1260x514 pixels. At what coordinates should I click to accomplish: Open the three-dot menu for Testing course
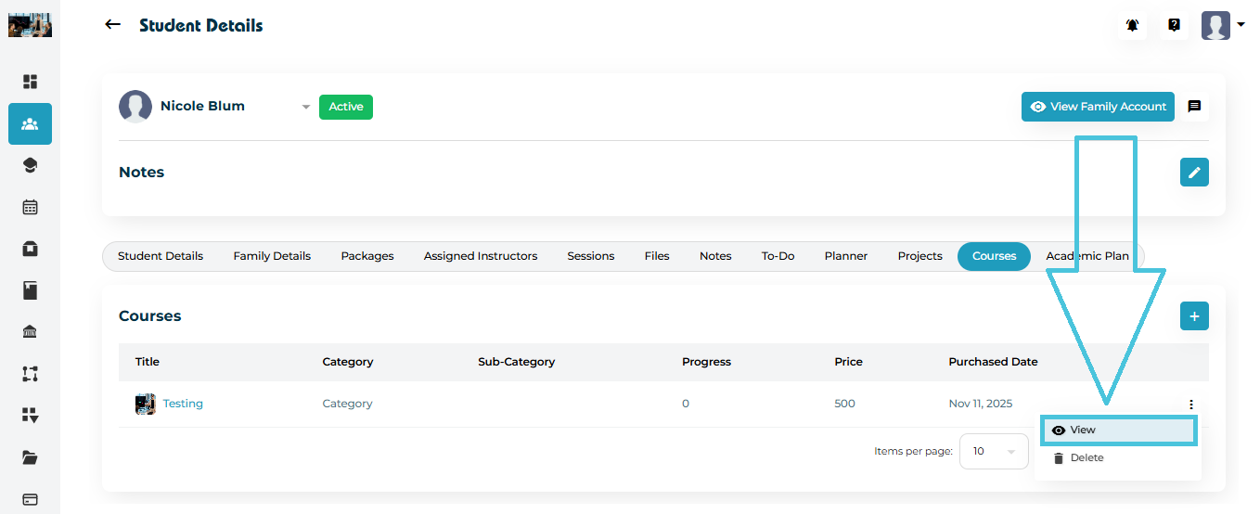click(1190, 405)
